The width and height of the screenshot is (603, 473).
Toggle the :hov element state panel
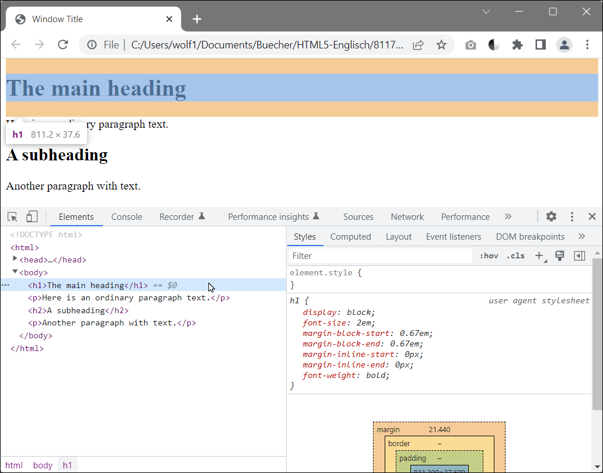pyautogui.click(x=489, y=256)
